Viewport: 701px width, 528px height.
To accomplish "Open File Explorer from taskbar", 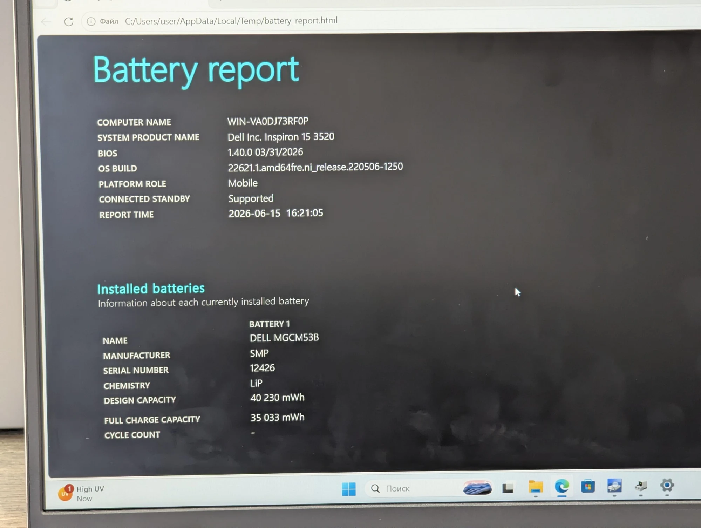I will [536, 487].
